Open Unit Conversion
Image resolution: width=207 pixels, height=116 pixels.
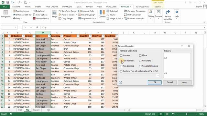coord(133,15)
